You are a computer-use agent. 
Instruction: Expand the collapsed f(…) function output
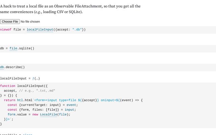coord(36,79)
